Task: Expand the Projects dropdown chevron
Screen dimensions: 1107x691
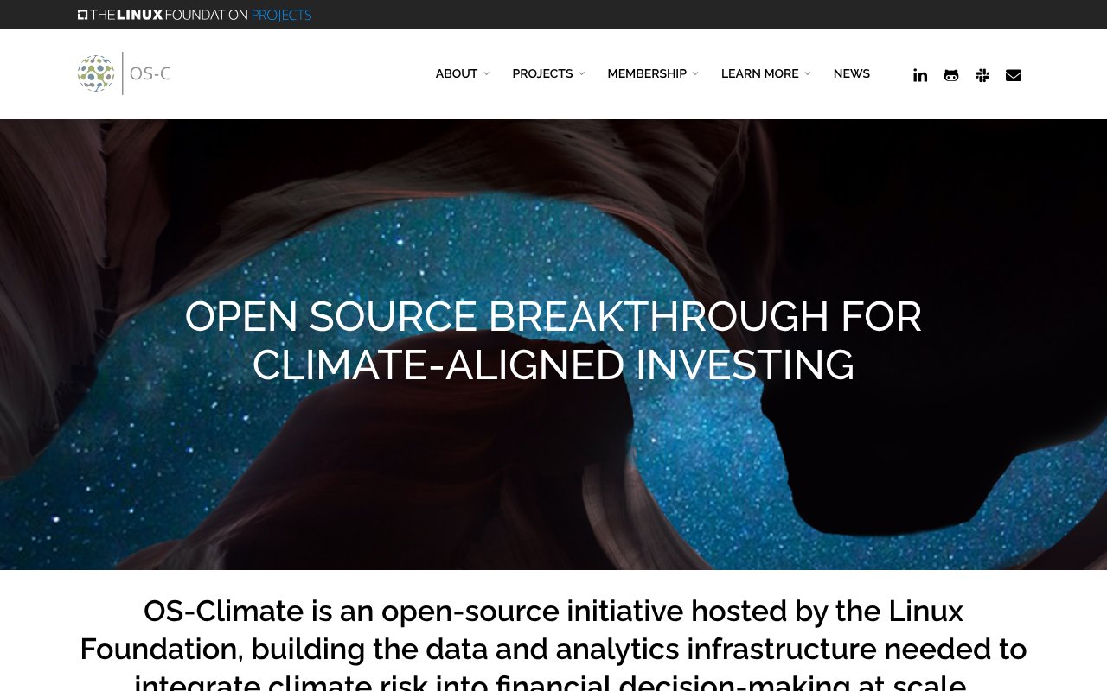Action: pos(581,74)
